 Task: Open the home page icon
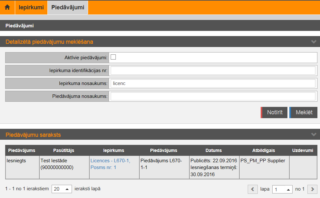pos(7,7)
